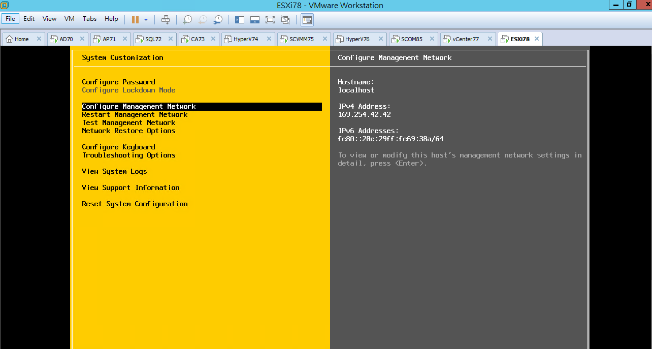Close the AD70 tab
Image resolution: width=652 pixels, height=349 pixels.
(x=82, y=39)
